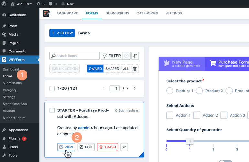The image size is (249, 162).
Task: Show ALL forms
Action: click(126, 69)
